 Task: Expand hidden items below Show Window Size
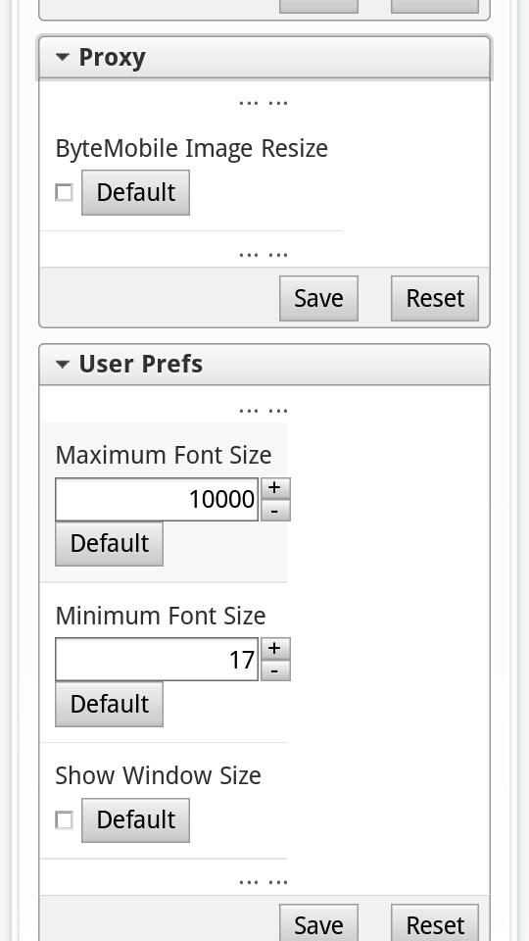264,881
